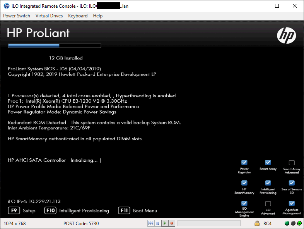Click the HP Power Profile Mode line

73,107
